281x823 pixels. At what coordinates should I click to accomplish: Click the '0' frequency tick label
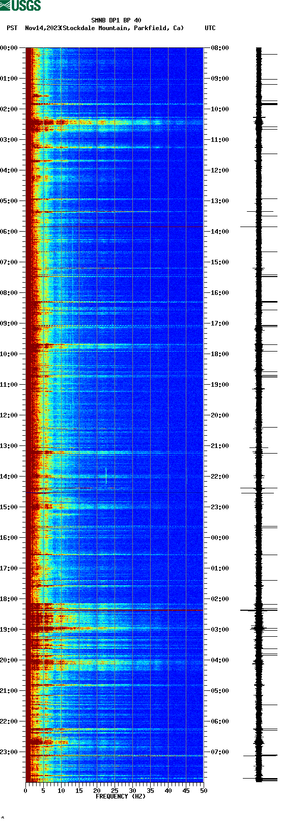25,791
